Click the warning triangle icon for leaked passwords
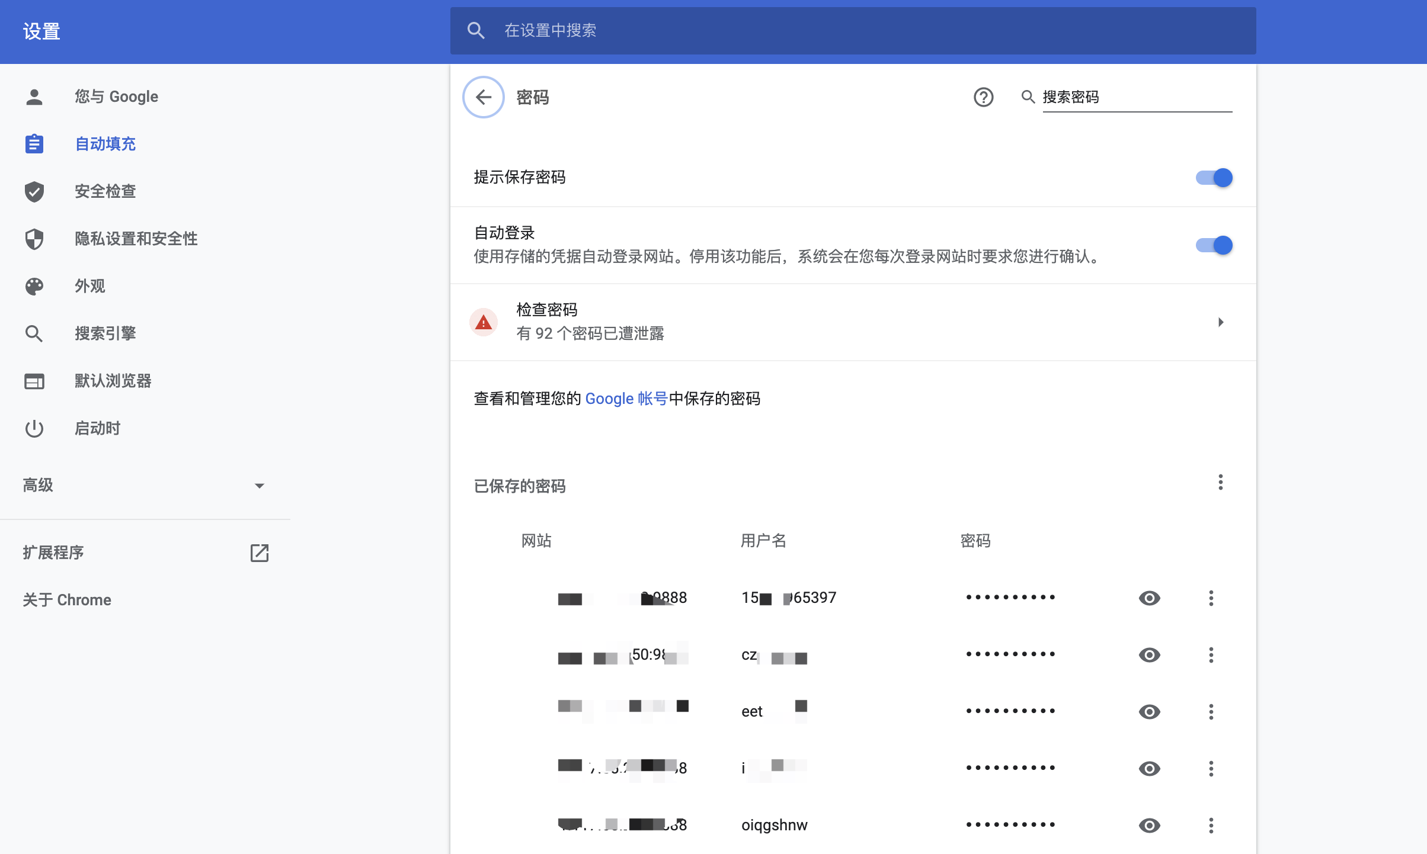 click(x=481, y=322)
